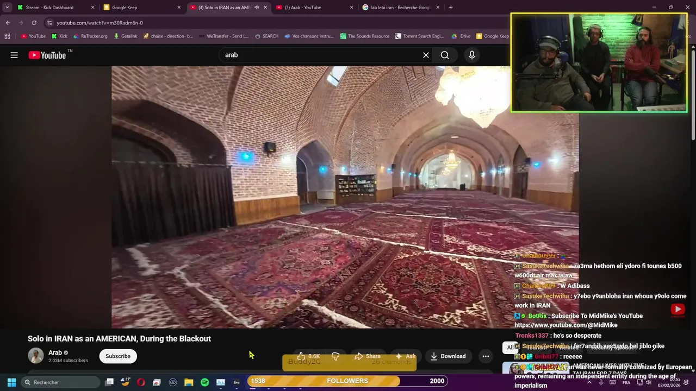The image size is (696, 391).
Task: Open the WeTransfer bookmark
Action: coord(223,36)
